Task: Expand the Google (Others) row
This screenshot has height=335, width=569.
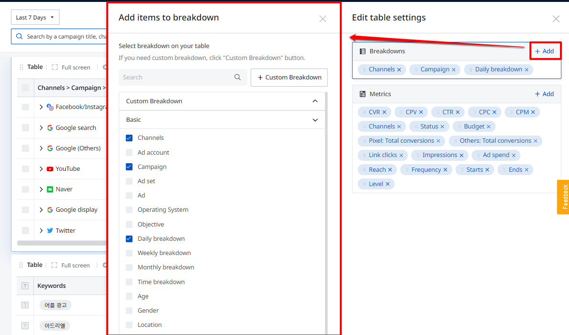Action: (41, 148)
